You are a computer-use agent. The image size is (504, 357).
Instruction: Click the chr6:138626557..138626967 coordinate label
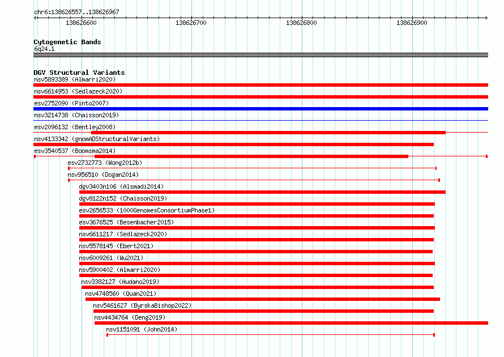point(76,12)
